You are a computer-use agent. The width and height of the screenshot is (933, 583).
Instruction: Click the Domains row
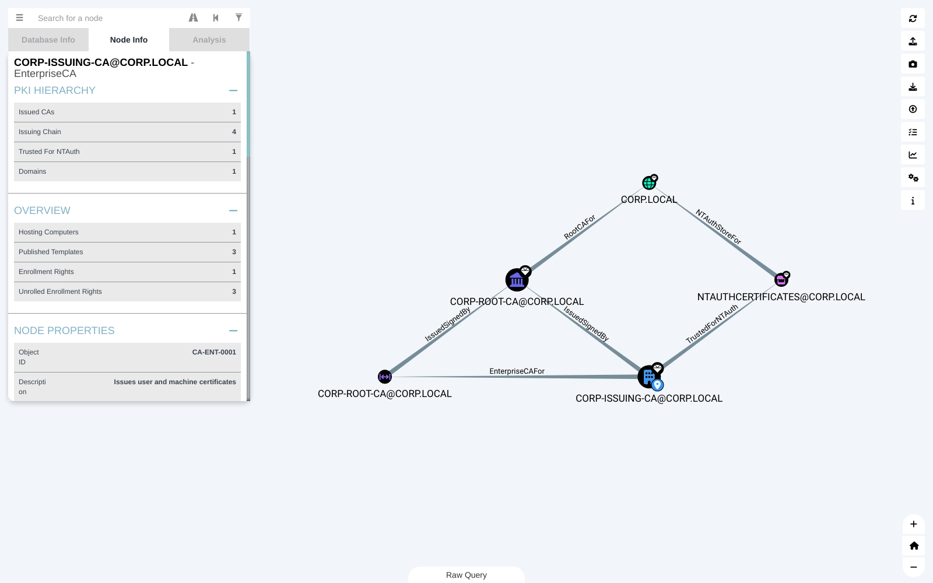tap(127, 171)
